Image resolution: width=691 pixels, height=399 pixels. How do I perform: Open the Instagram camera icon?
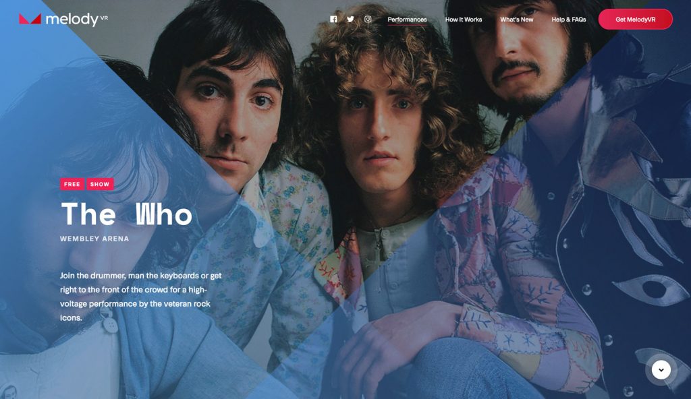[x=368, y=20]
